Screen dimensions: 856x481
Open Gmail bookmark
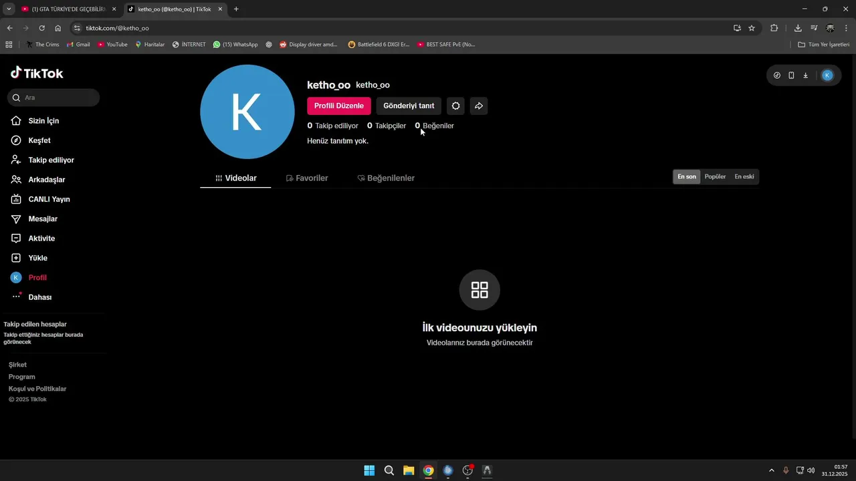(x=78, y=45)
